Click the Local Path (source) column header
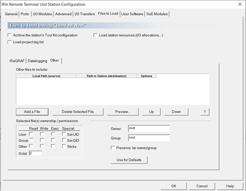 (x=46, y=76)
